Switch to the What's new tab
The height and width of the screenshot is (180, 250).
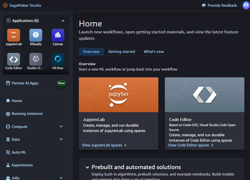(x=154, y=52)
